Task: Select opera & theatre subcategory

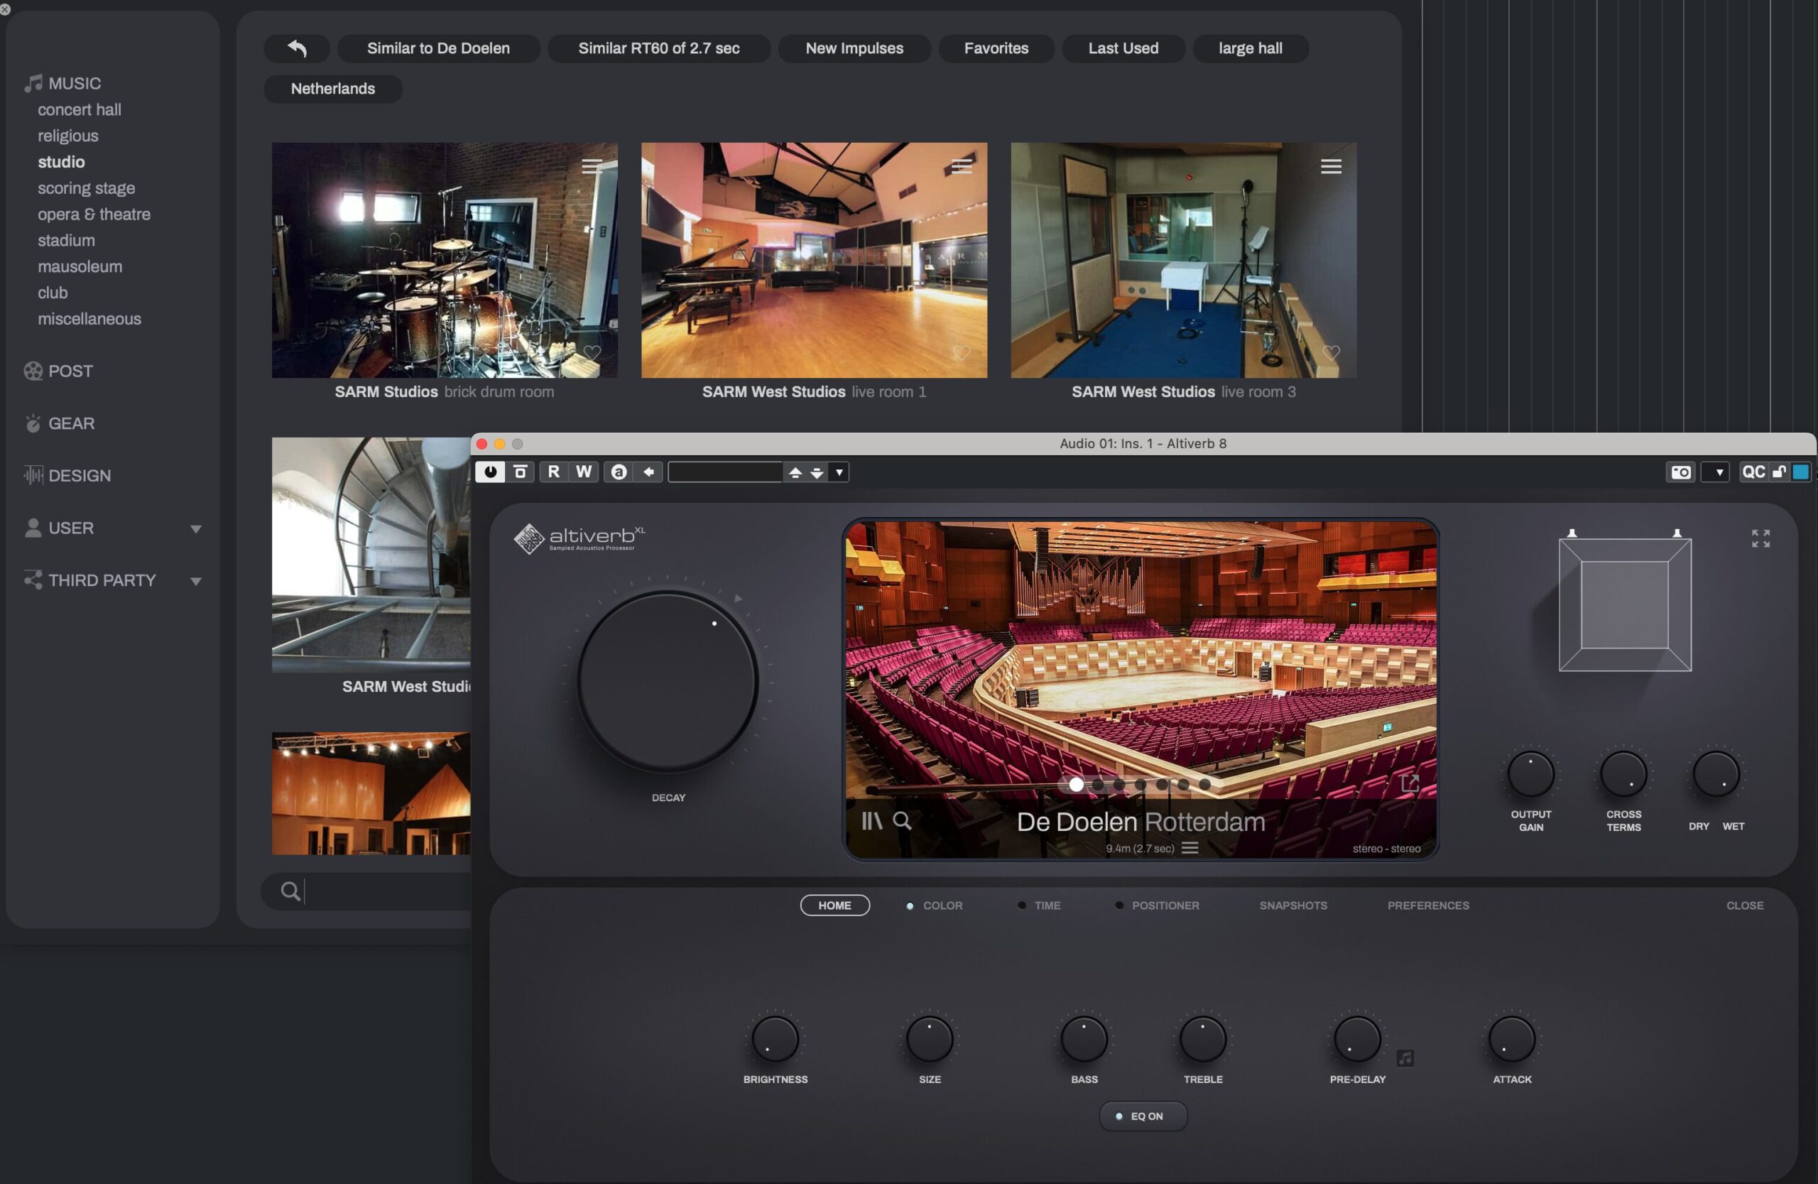Action: (94, 214)
